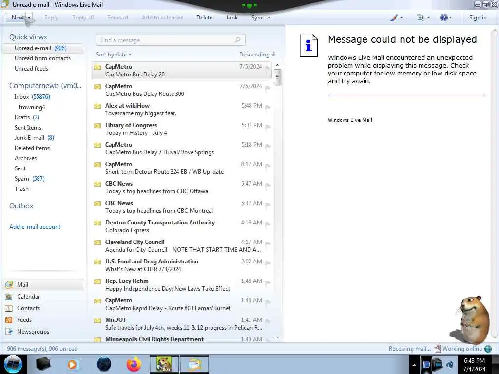Expand the New button dropdown arrow
Screen dimensions: 499x374
coord(29,18)
